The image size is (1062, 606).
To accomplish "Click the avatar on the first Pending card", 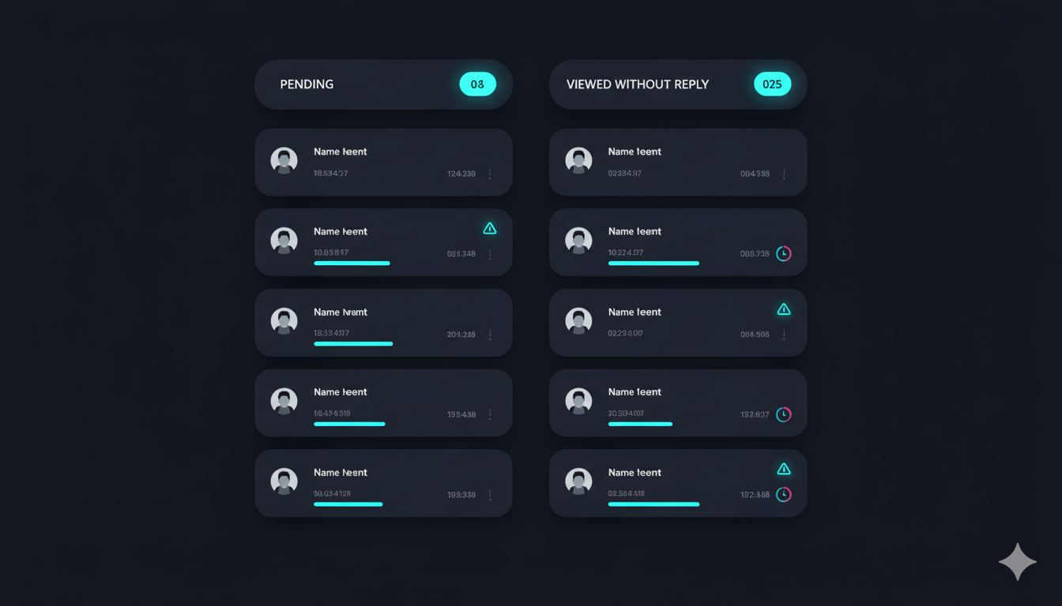I will click(x=284, y=161).
